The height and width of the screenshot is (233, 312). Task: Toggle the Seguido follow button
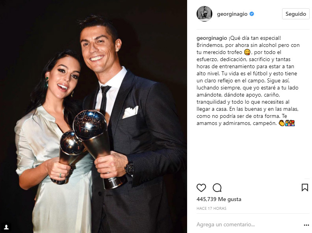pyautogui.click(x=296, y=14)
